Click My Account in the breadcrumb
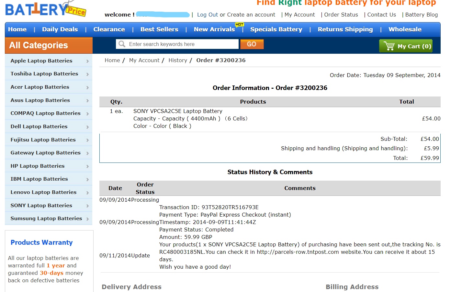 pos(144,60)
